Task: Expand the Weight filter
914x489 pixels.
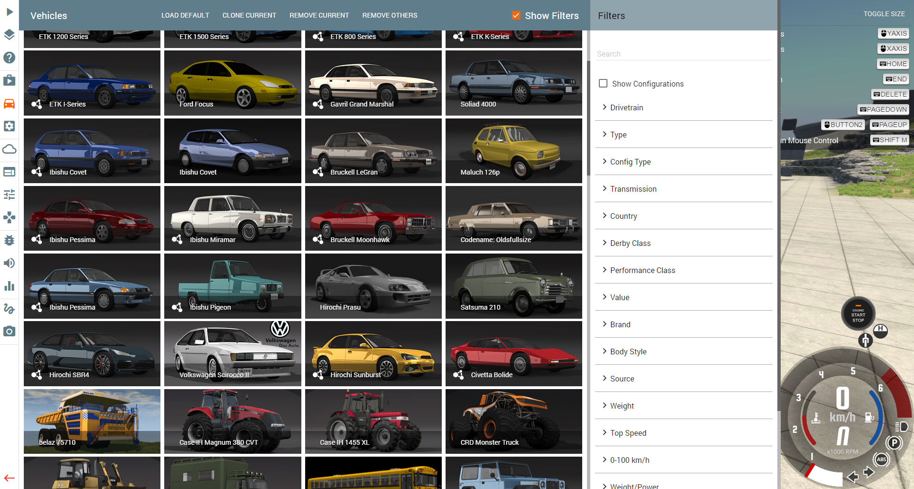Action: 684,406
